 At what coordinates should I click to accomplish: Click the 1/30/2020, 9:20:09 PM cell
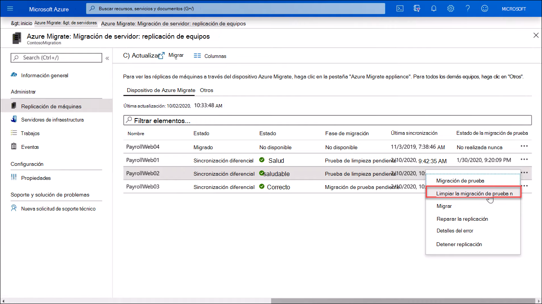pyautogui.click(x=484, y=160)
